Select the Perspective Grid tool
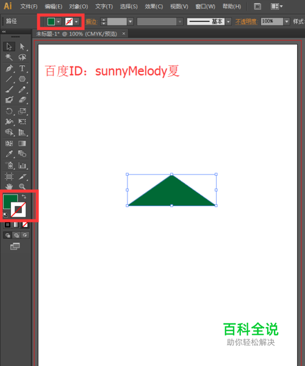Image resolution: width=305 pixels, height=366 pixels. click(x=22, y=132)
